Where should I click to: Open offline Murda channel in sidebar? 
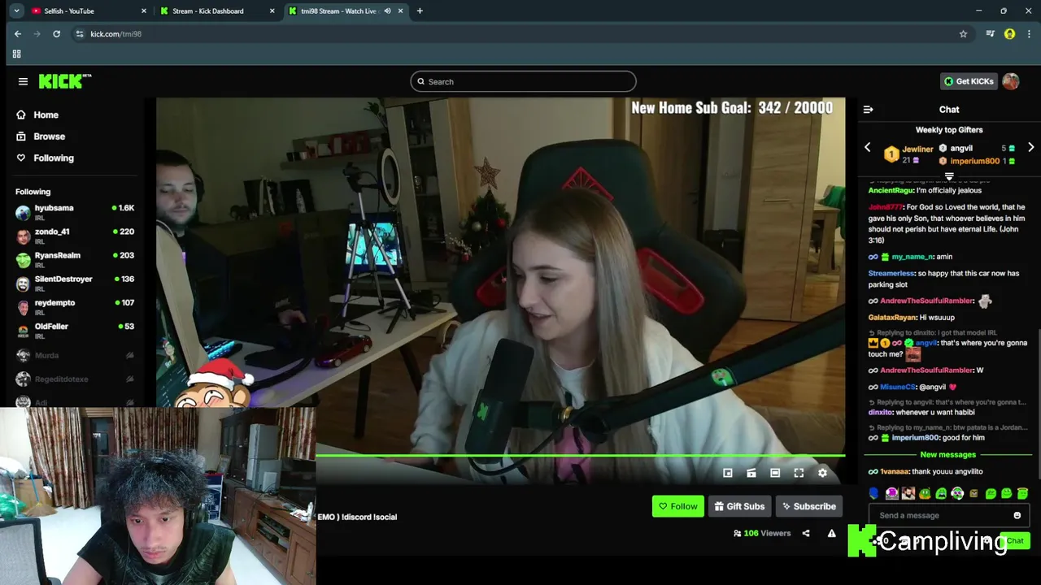click(x=75, y=355)
